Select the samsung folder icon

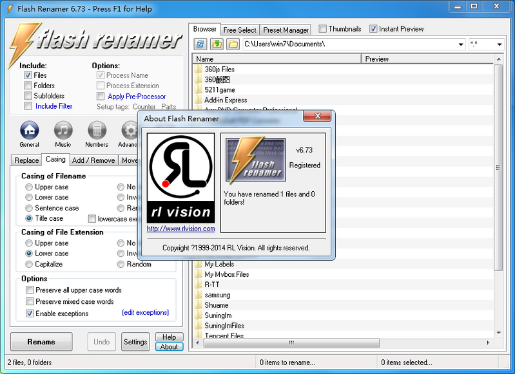[x=198, y=295]
